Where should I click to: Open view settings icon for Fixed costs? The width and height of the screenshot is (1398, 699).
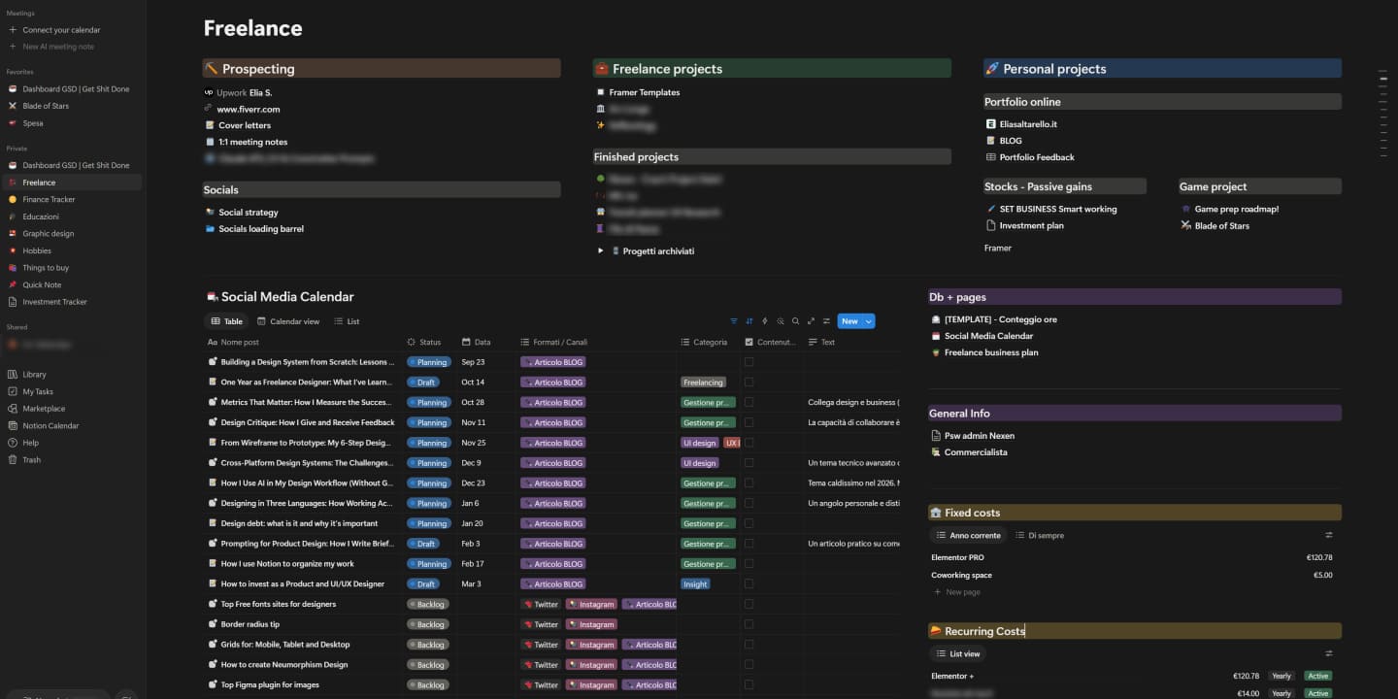(x=1329, y=535)
